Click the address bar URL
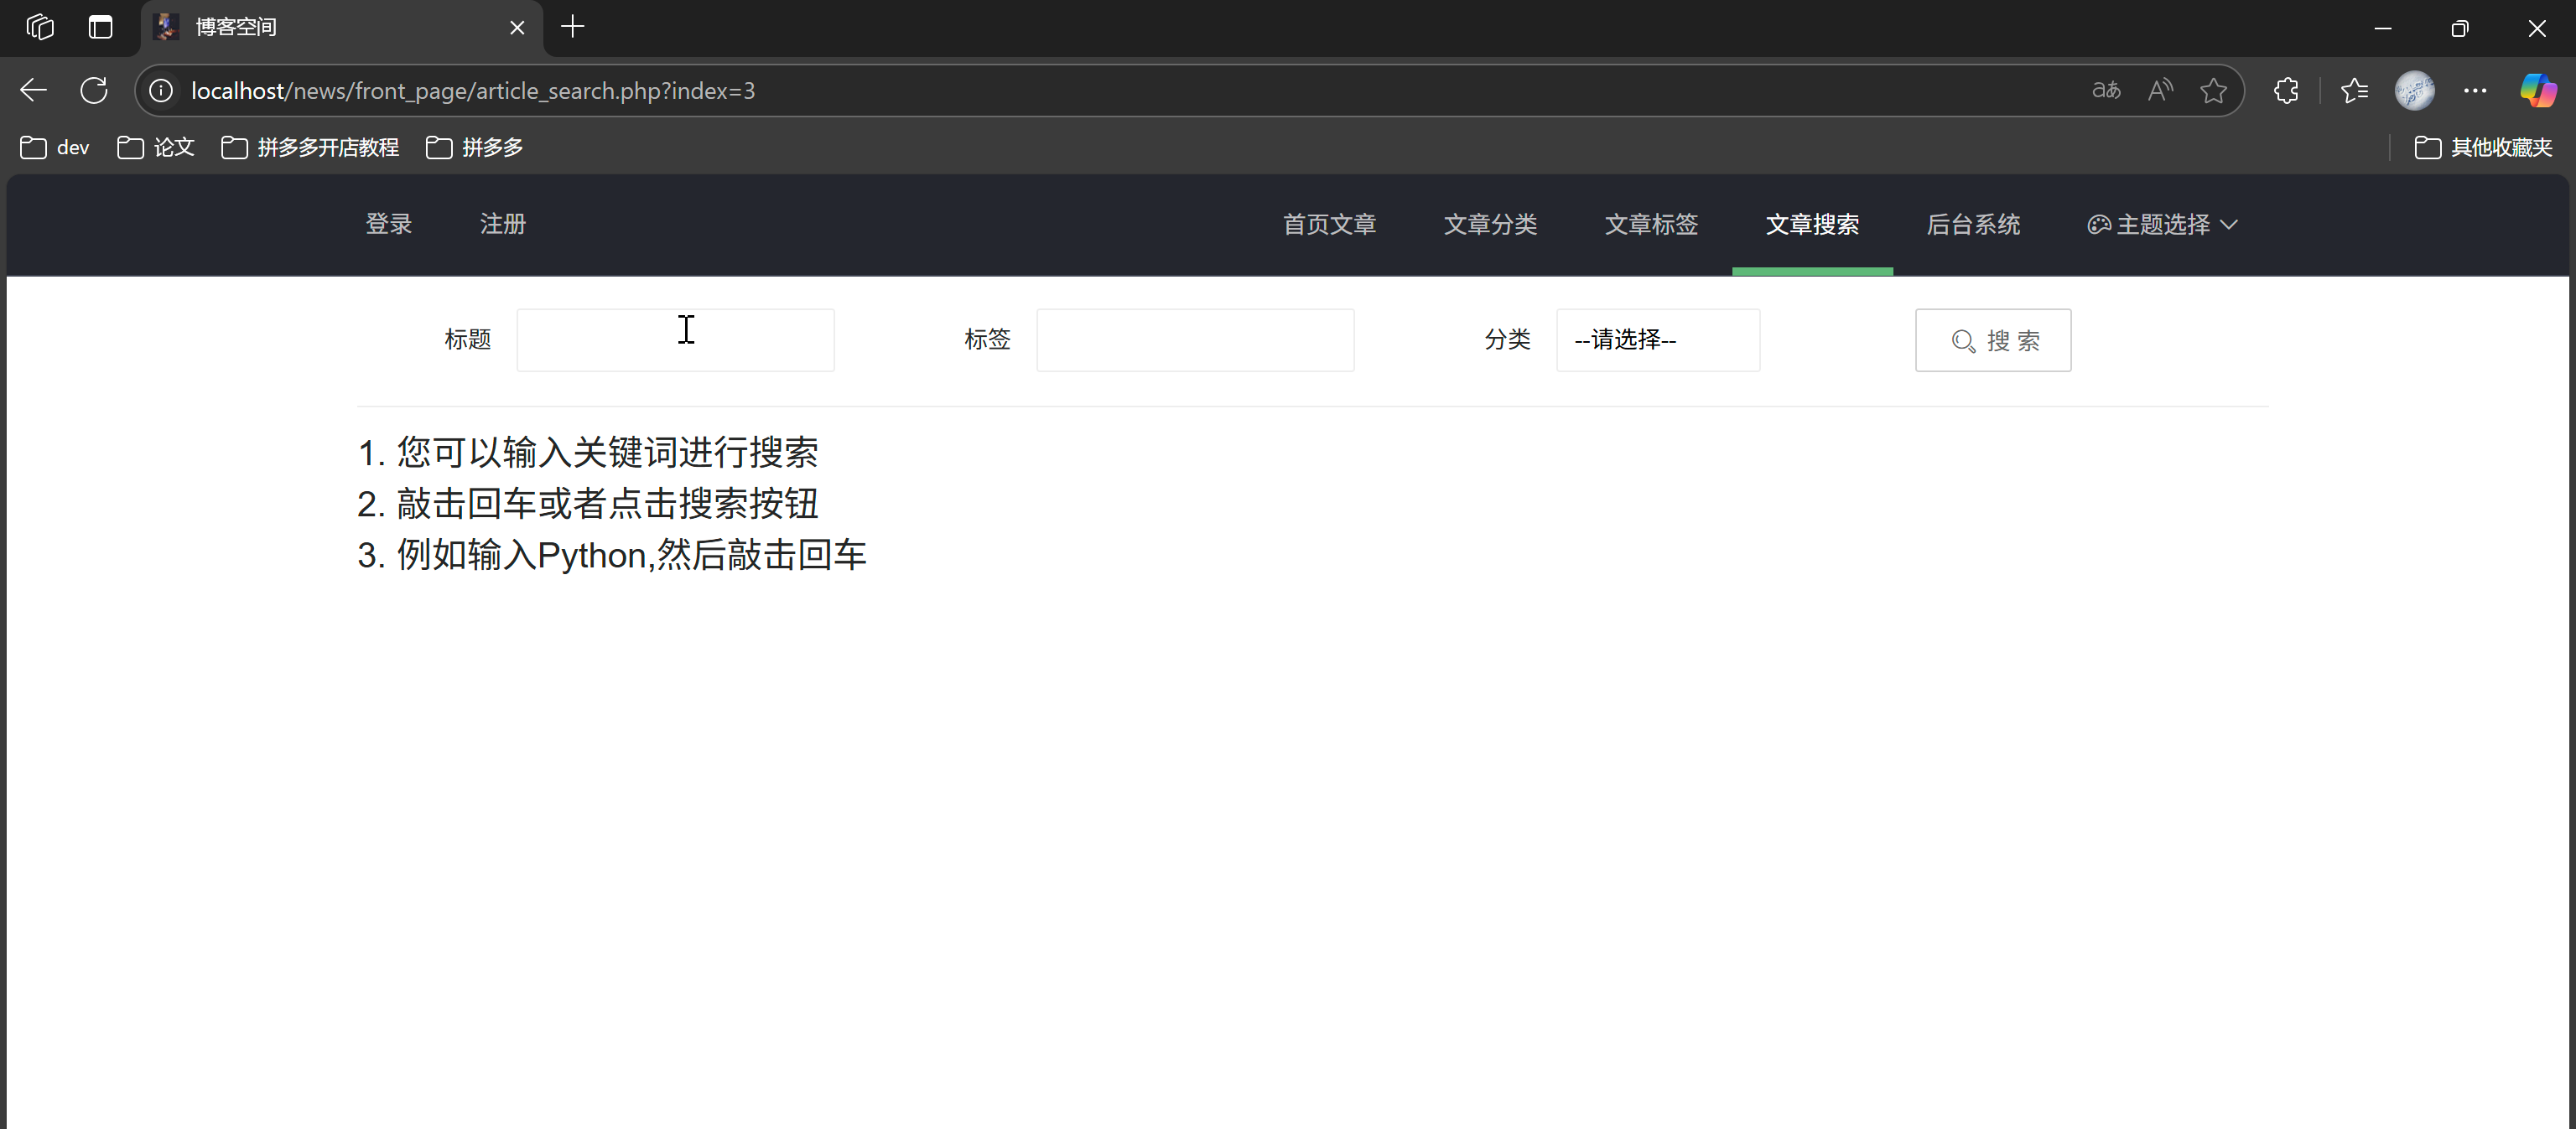The width and height of the screenshot is (2576, 1129). tap(473, 91)
